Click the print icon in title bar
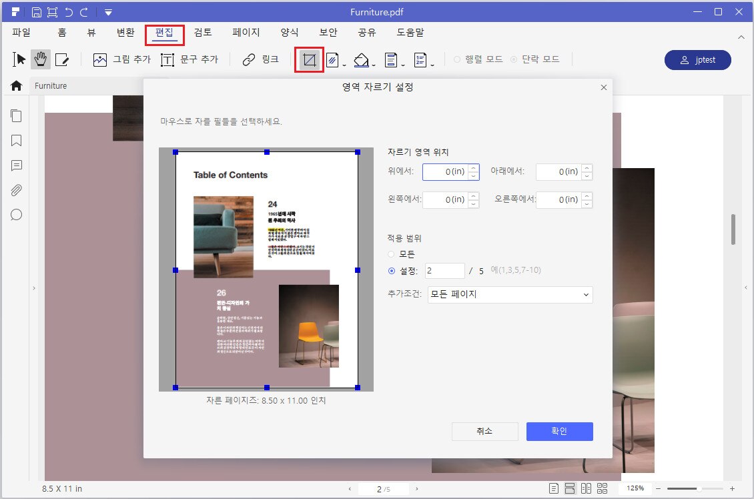754x499 pixels. tap(52, 12)
